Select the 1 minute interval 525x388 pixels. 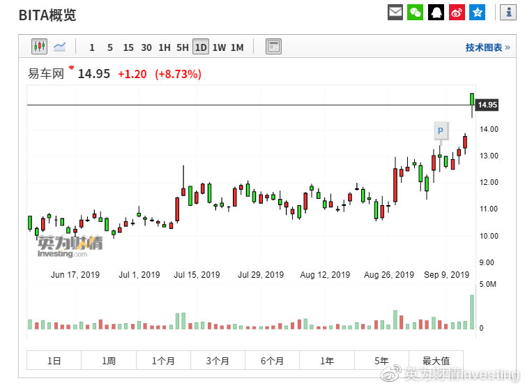(92, 47)
